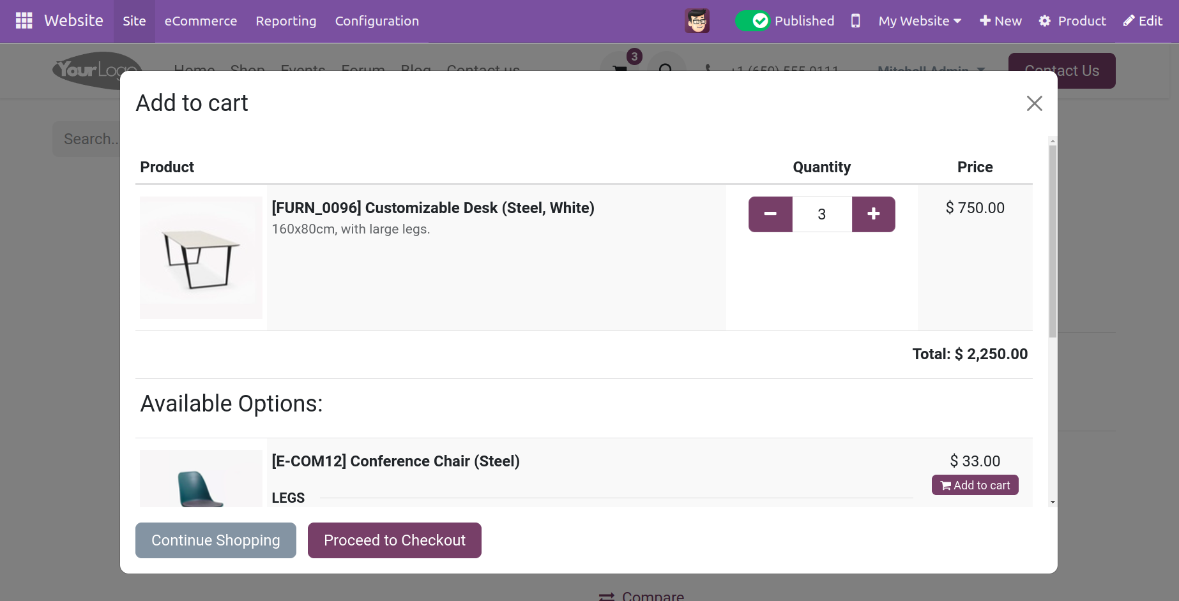Open the Reporting menu
This screenshot has width=1179, height=601.
tap(285, 20)
